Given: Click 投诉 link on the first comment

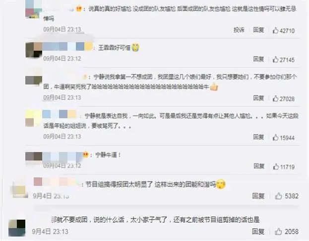Looking at the screenshot, I should click(239, 30).
